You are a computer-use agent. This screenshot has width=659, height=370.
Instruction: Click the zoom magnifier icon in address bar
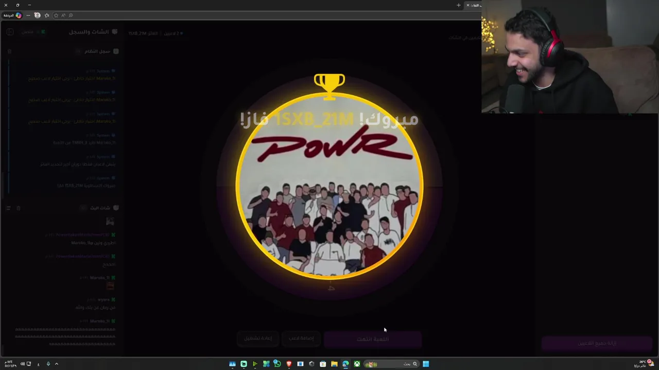tap(71, 15)
